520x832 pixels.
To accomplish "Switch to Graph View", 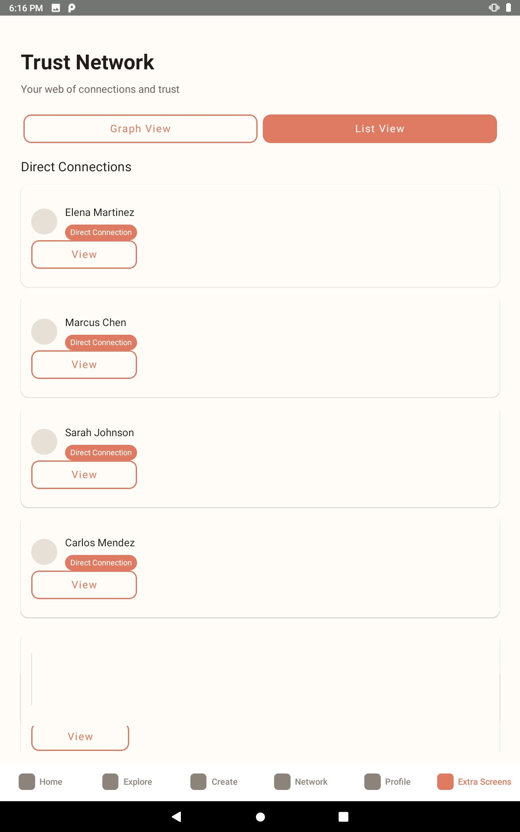I will (141, 129).
